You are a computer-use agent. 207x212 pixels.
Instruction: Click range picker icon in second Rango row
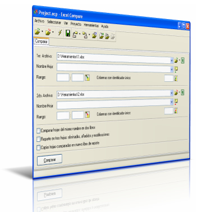[88, 114]
